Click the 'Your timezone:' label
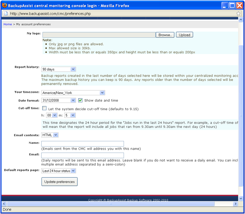245x214 pixels. [x=27, y=92]
